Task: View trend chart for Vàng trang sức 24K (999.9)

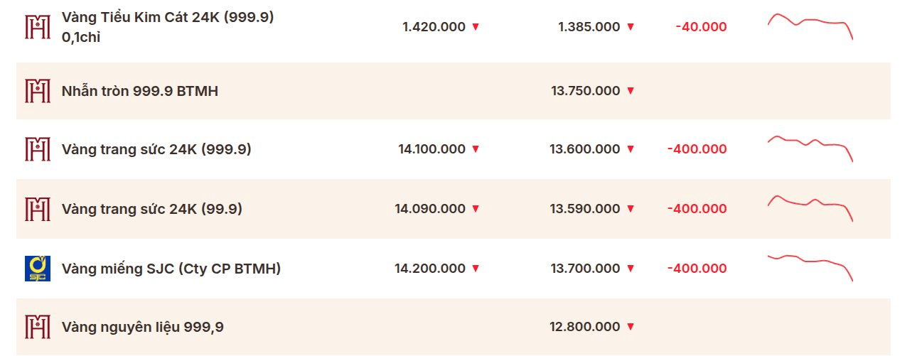Action: [810, 149]
